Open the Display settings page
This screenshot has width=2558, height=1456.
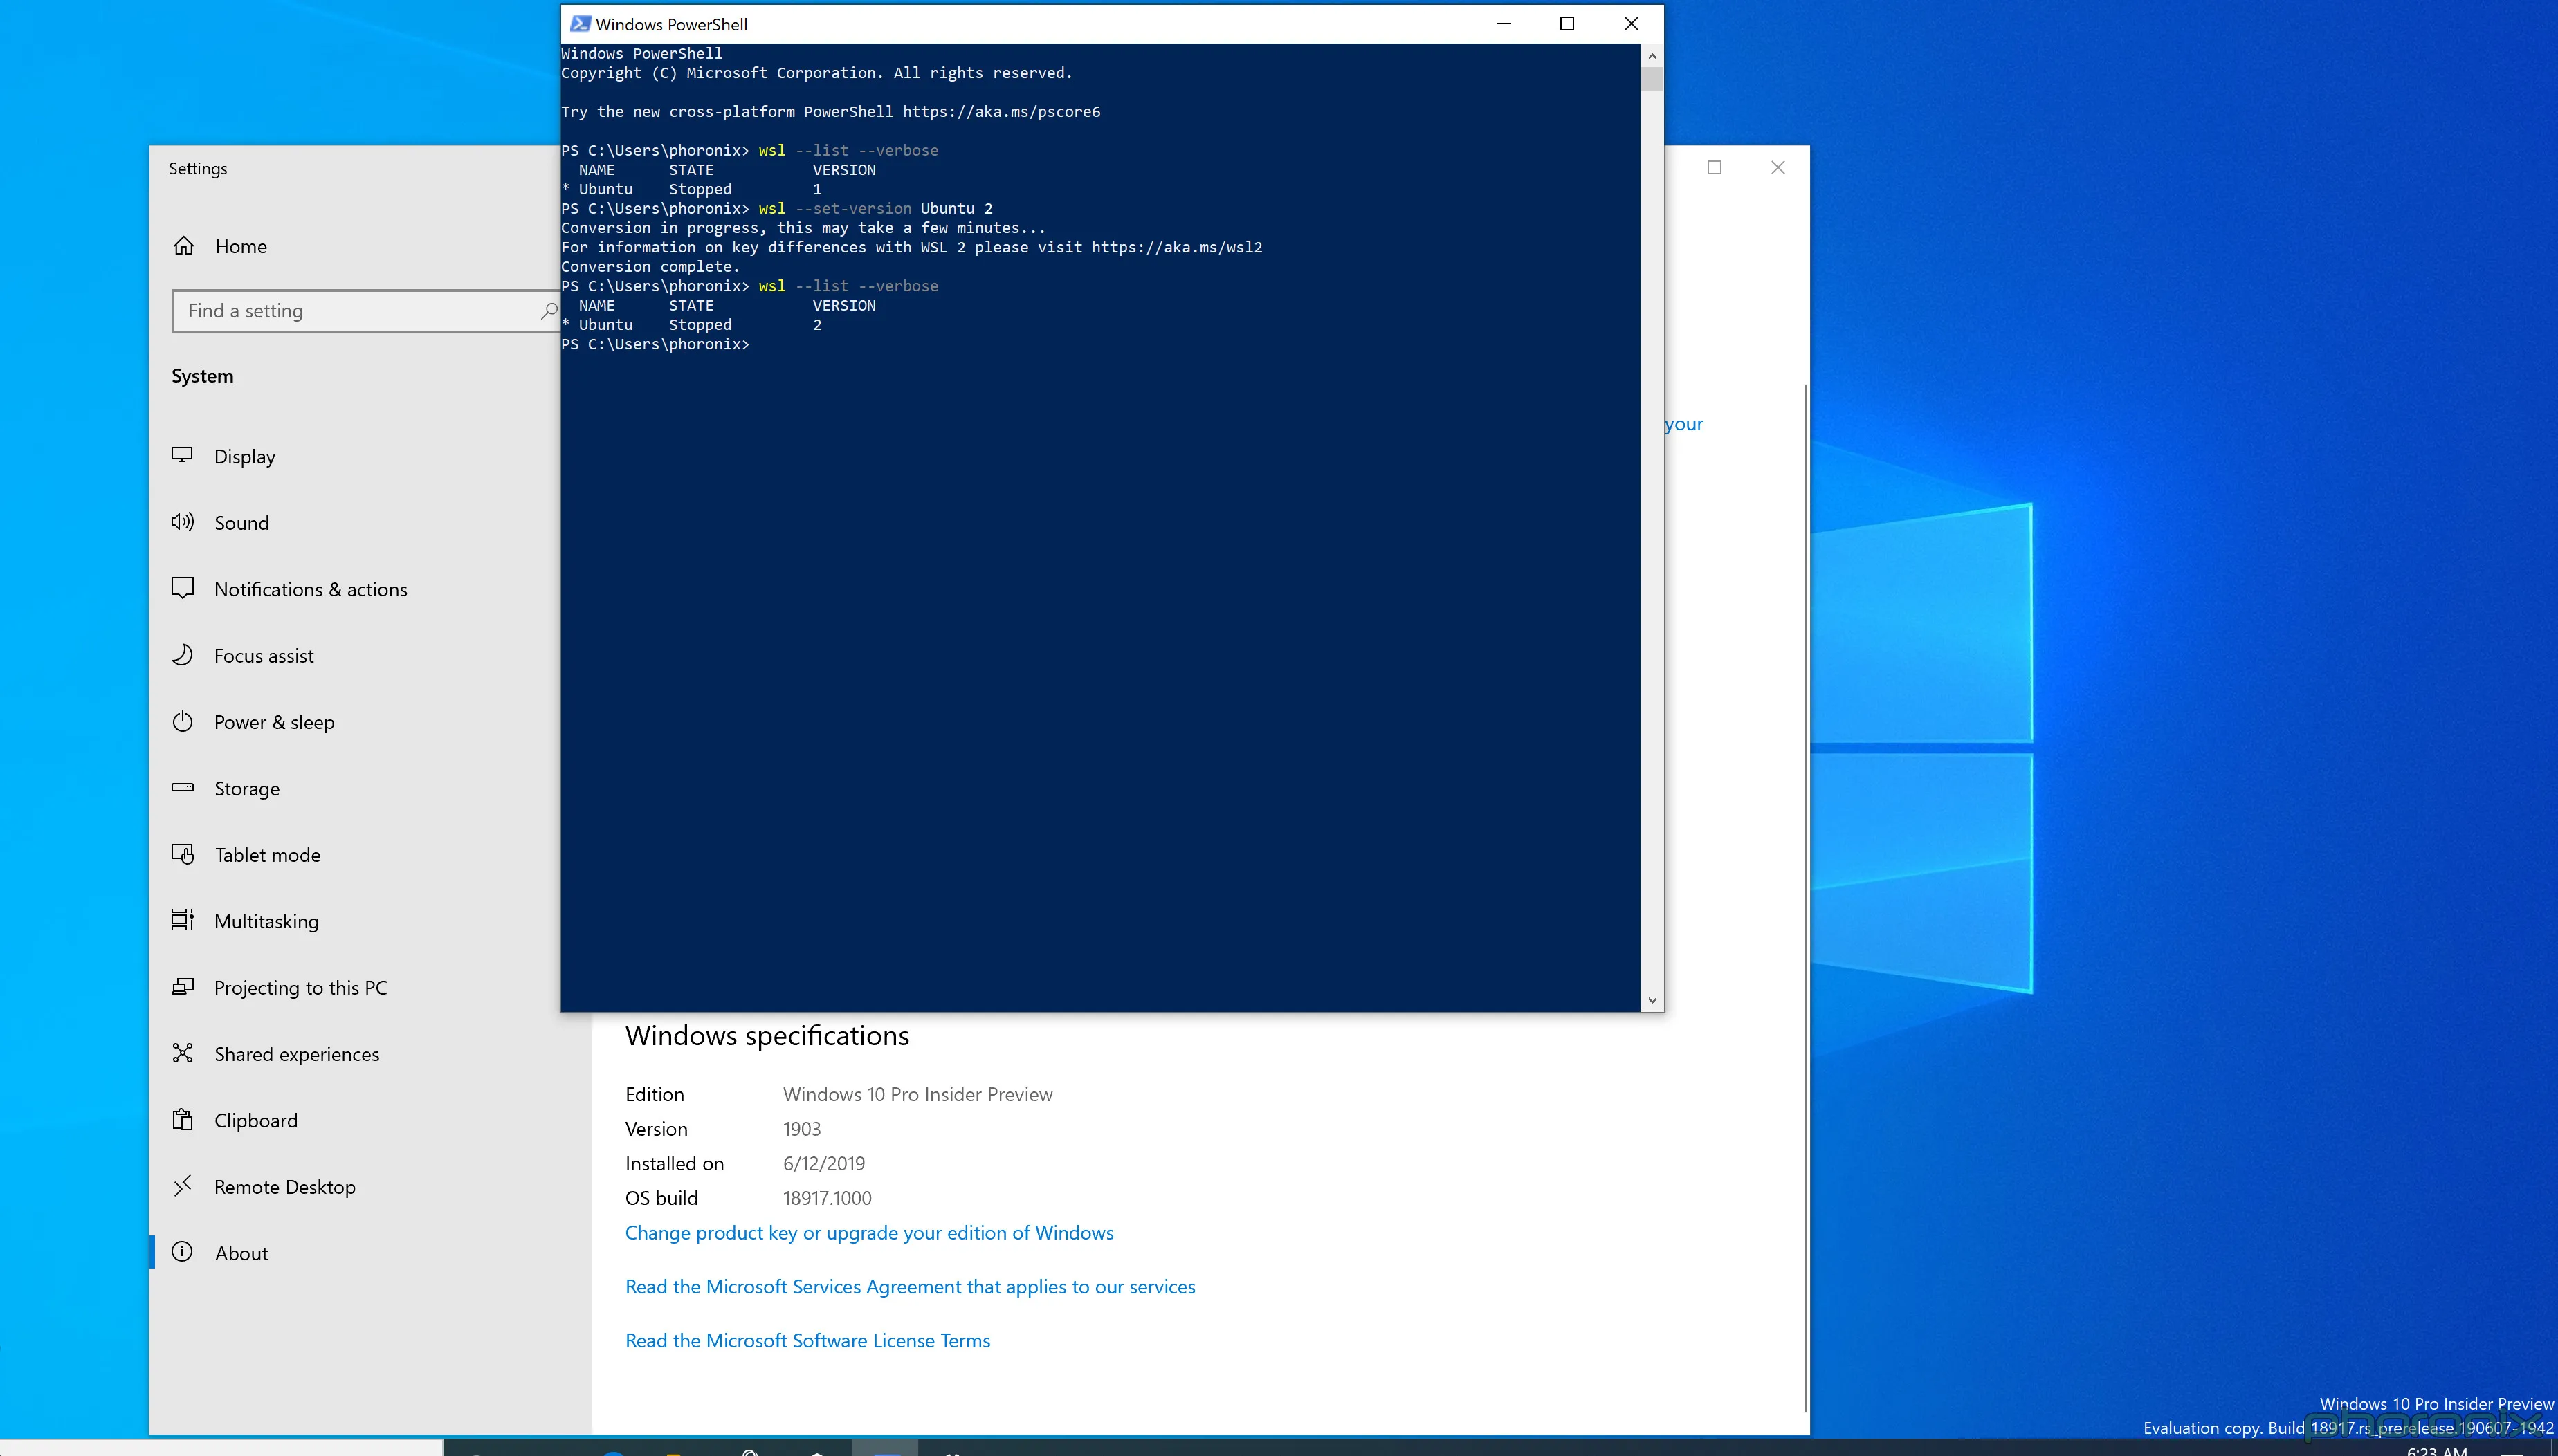pyautogui.click(x=244, y=457)
